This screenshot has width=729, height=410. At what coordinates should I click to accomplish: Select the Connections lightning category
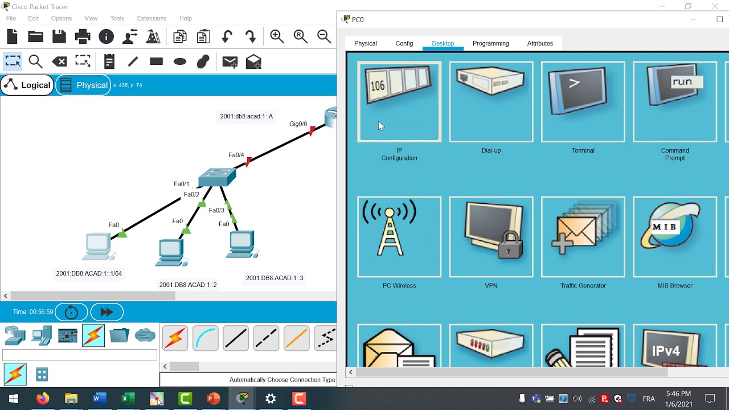(93, 335)
